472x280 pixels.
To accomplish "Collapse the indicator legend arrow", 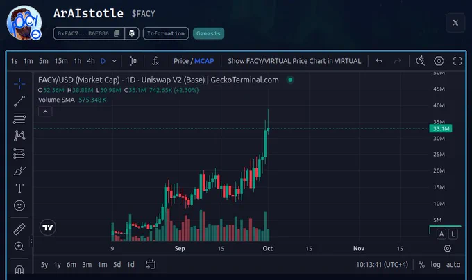I will click(45, 112).
